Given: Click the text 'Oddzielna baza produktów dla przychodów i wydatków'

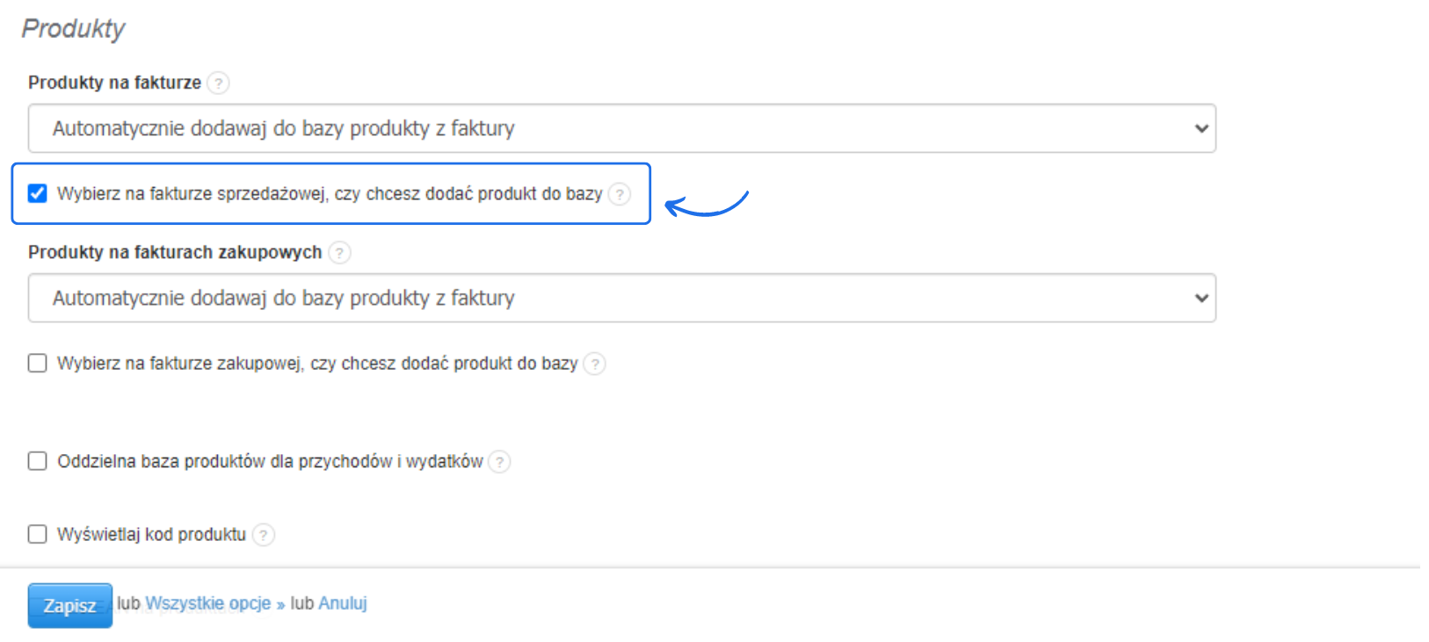Looking at the screenshot, I should click(x=270, y=462).
